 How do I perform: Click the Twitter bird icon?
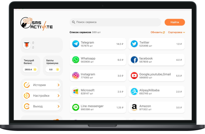(134, 44)
